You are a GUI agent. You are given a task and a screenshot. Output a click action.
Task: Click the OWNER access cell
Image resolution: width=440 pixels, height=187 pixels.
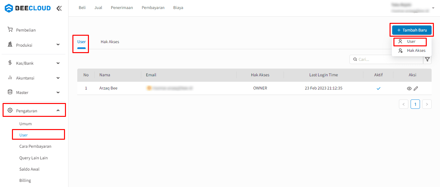coord(260,88)
